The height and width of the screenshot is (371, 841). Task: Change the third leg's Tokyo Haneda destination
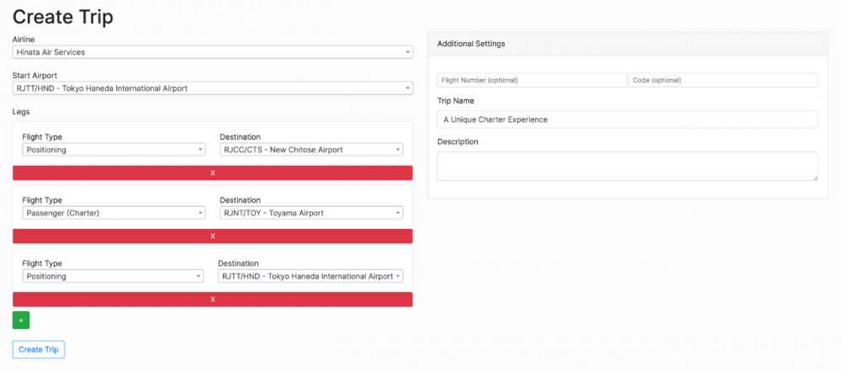tap(309, 276)
